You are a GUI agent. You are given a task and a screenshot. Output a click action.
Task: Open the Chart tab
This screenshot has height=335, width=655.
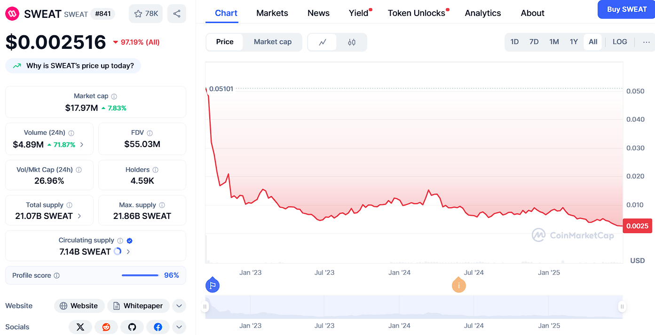tap(226, 13)
